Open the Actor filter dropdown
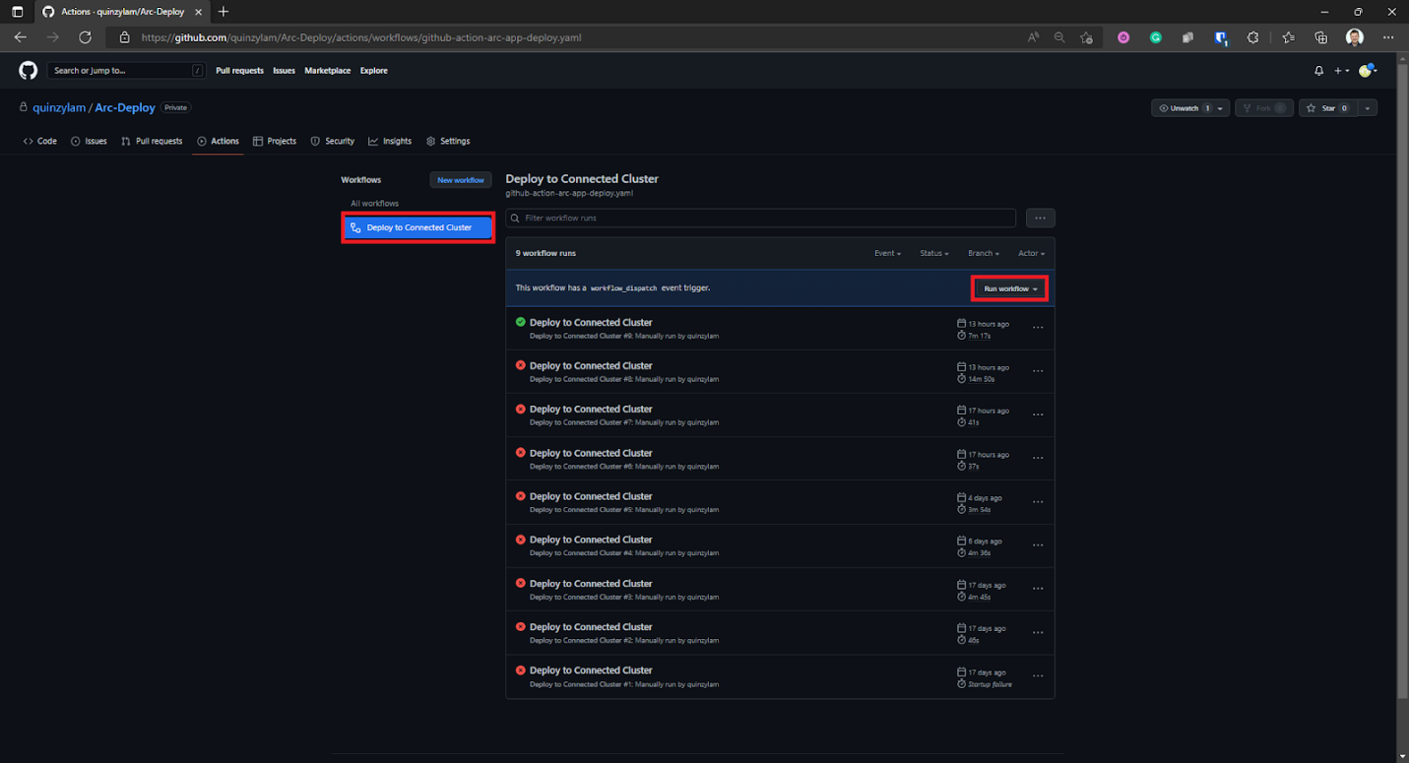The image size is (1409, 763). tap(1031, 253)
